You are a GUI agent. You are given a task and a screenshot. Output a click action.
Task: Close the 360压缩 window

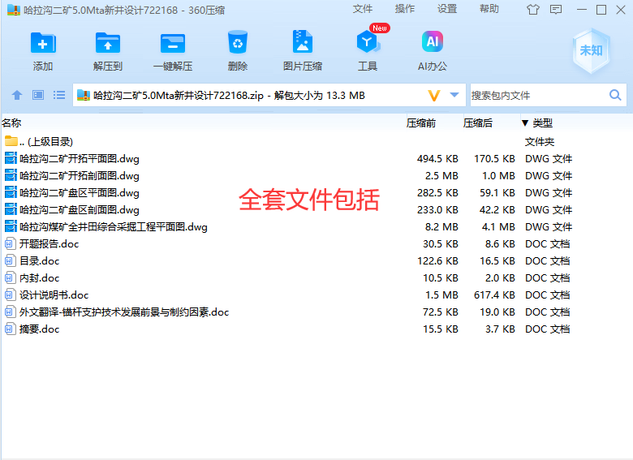point(621,10)
